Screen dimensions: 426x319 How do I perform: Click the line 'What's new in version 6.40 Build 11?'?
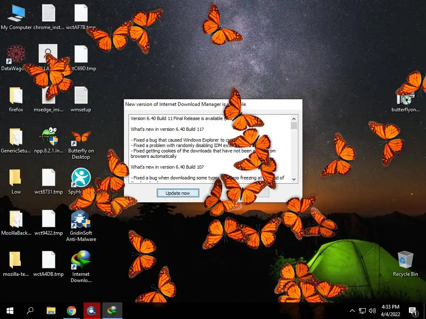(x=167, y=130)
